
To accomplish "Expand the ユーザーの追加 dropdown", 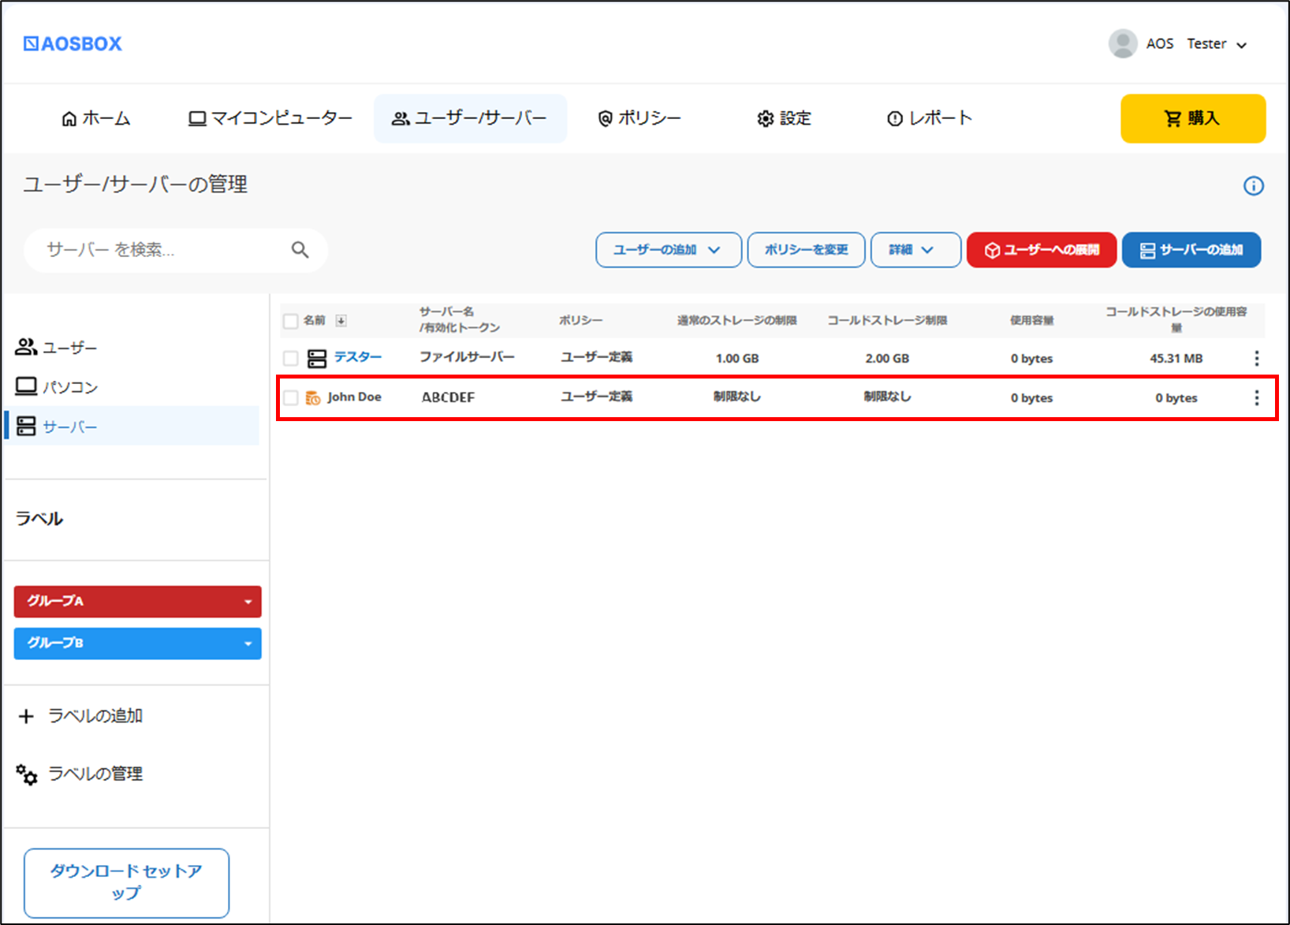I will tap(668, 250).
